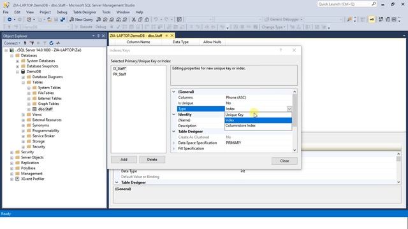The image size is (408, 229).
Task: Click the Connect plug icon in Object Explorer
Action: click(x=25, y=43)
